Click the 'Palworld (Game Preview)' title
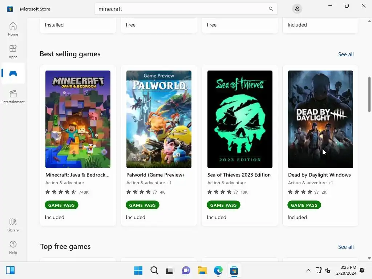372x279 pixels. click(x=155, y=175)
